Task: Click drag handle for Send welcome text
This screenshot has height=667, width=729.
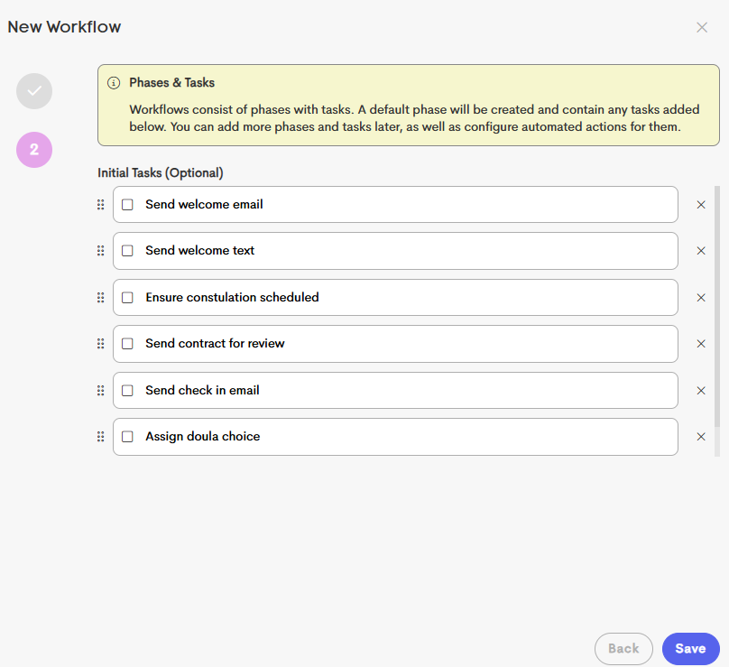Action: pos(100,251)
